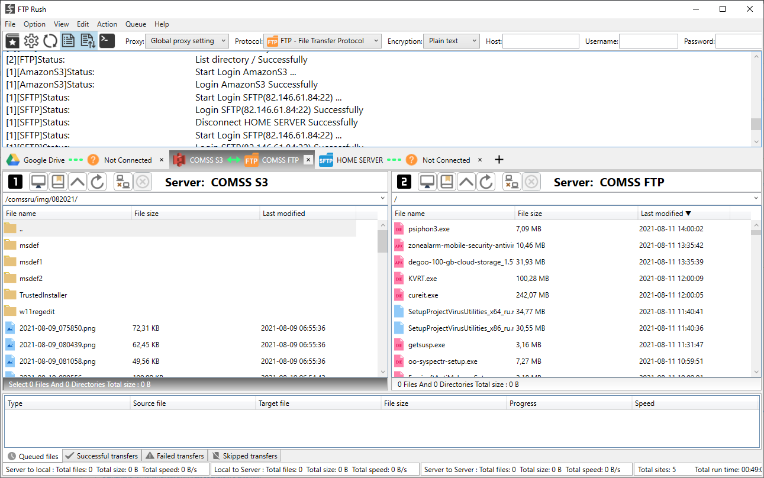This screenshot has width=764, height=478.
Task: Switch COMSS FTP panel to local computer
Action: [x=428, y=182]
